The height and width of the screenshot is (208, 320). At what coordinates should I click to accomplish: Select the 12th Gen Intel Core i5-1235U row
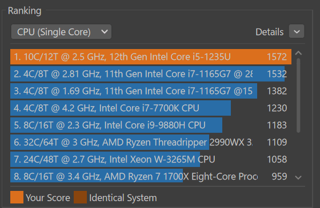coord(151,57)
